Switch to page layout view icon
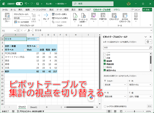Screen dimensions: 154x113 coord(115,111)
